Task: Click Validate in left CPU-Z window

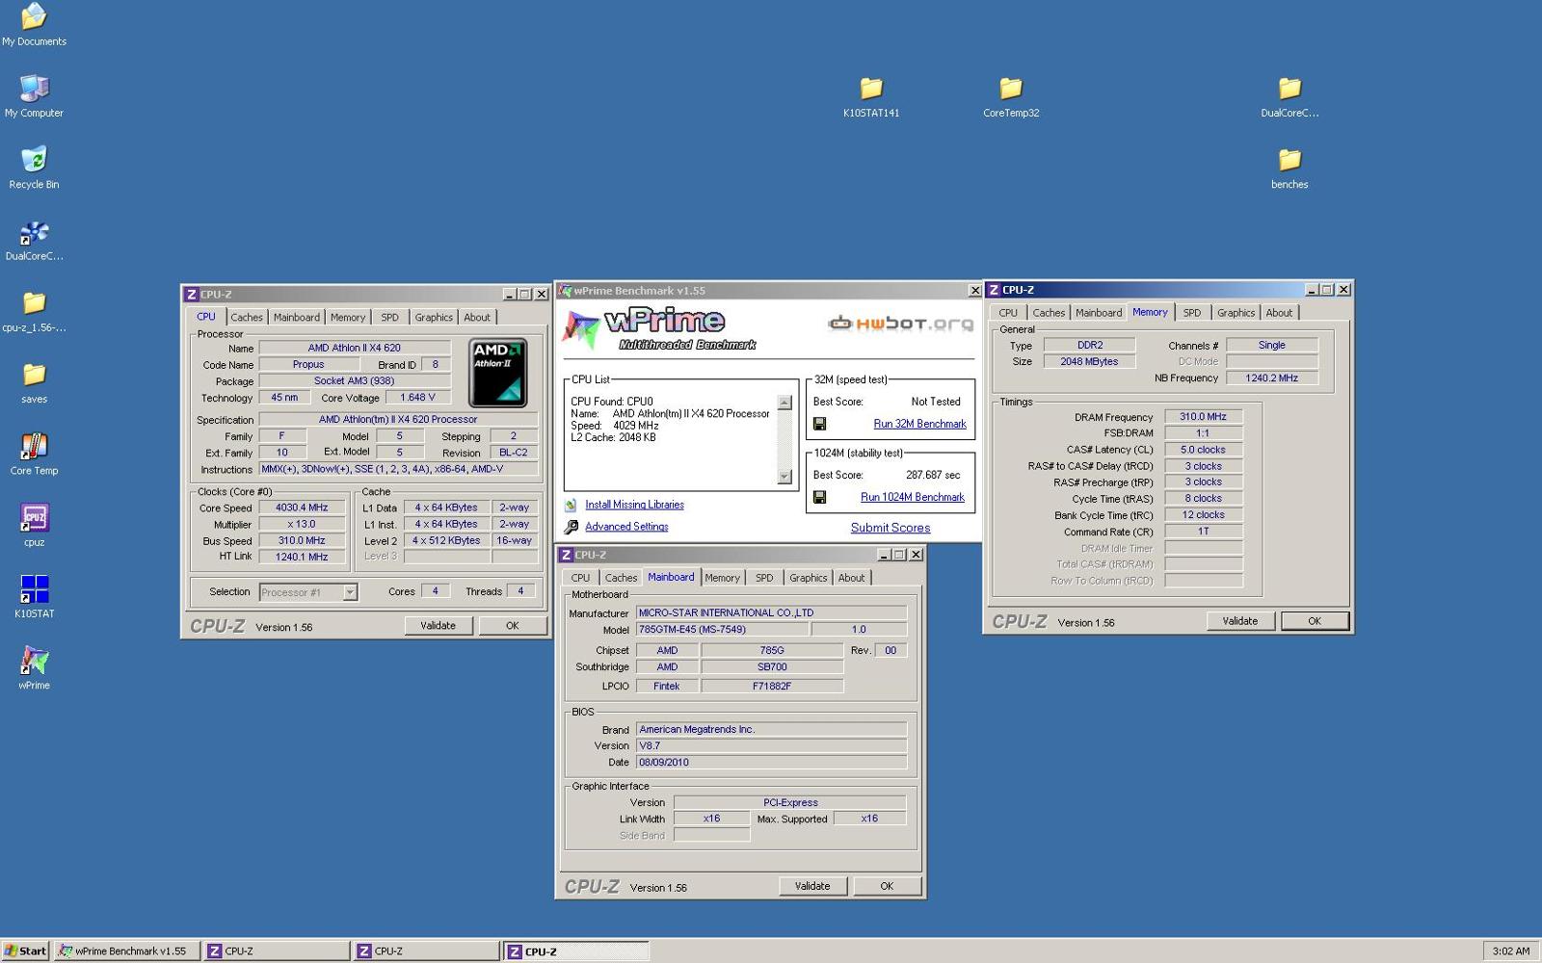Action: click(438, 625)
